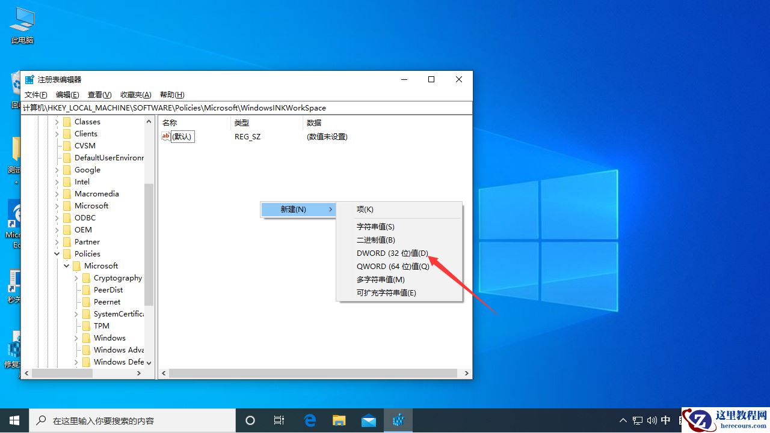Collapse the Microsoft node under Policies
This screenshot has width=770, height=433.
66,265
